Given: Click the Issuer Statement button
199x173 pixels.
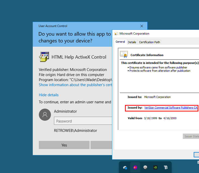Looking at the screenshot, I should coord(191,136).
